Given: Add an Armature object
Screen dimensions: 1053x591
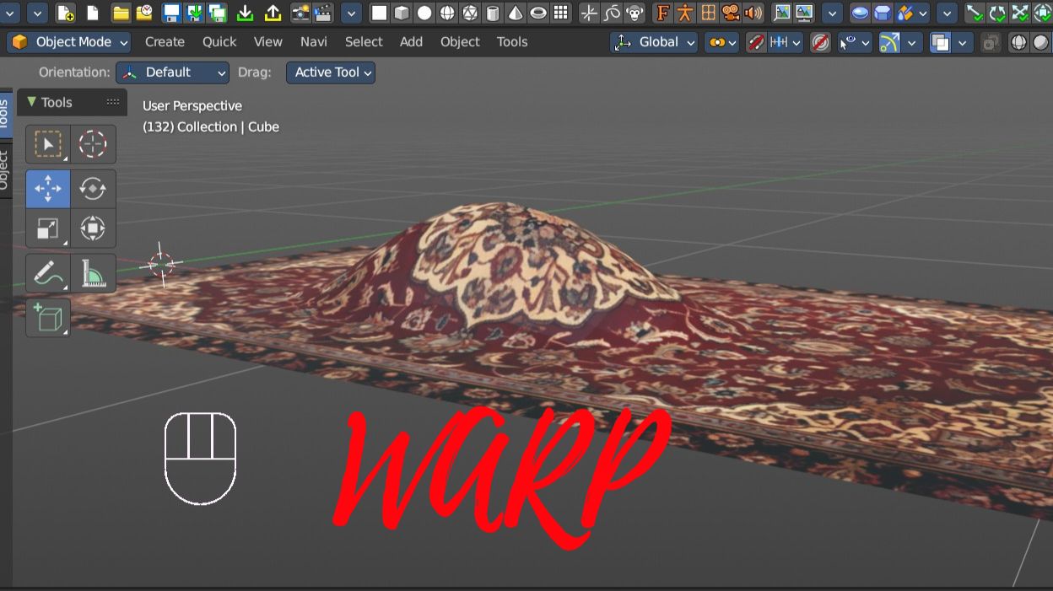Looking at the screenshot, I should 685,13.
